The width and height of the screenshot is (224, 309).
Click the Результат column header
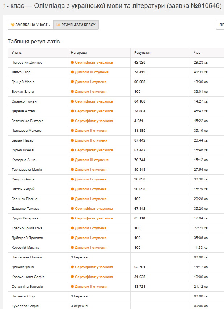pos(142,53)
